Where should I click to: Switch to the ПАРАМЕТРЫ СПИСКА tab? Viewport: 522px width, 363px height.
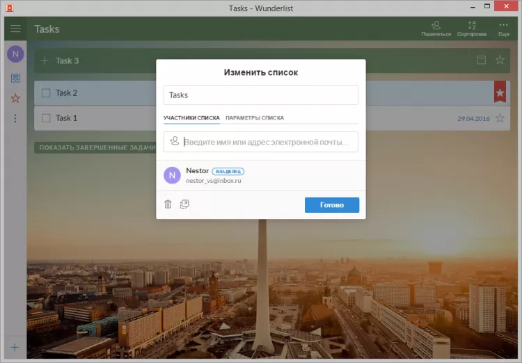point(255,118)
